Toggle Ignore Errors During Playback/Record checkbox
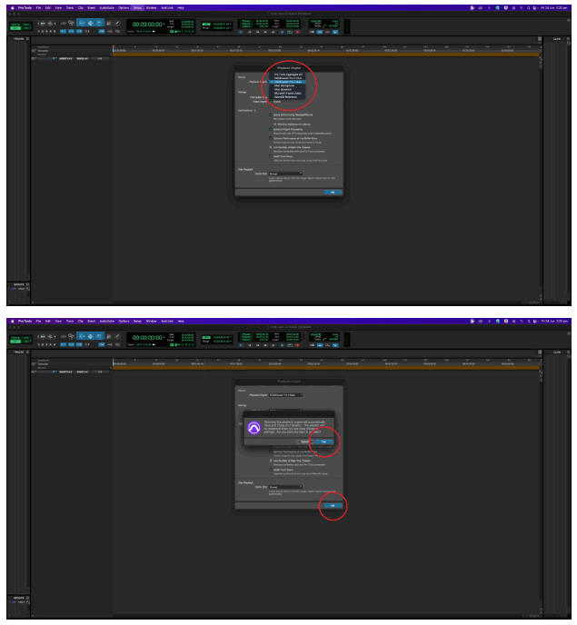The width and height of the screenshot is (577, 625). click(x=271, y=114)
